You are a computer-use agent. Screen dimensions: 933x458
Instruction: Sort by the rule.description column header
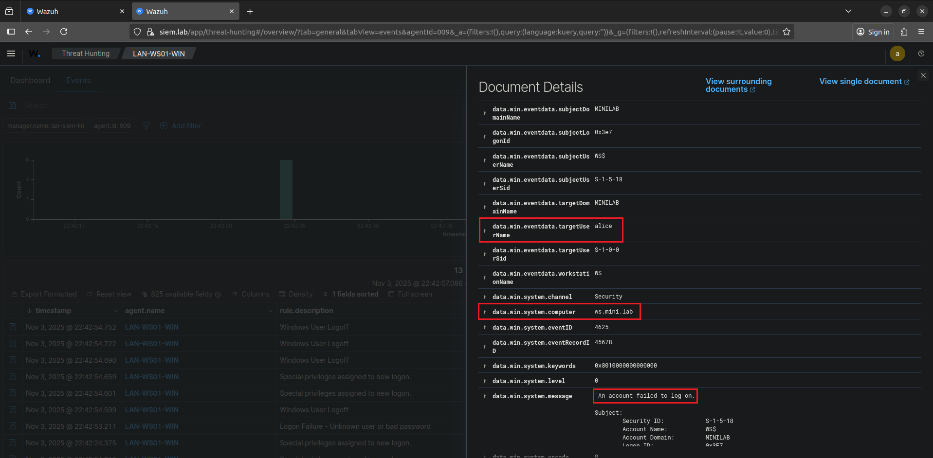click(307, 311)
